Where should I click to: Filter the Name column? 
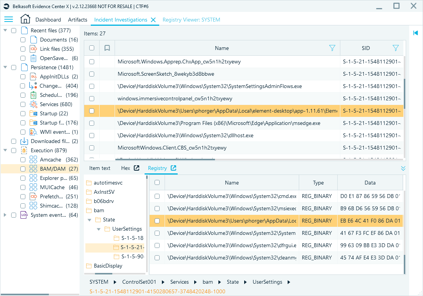click(332, 48)
